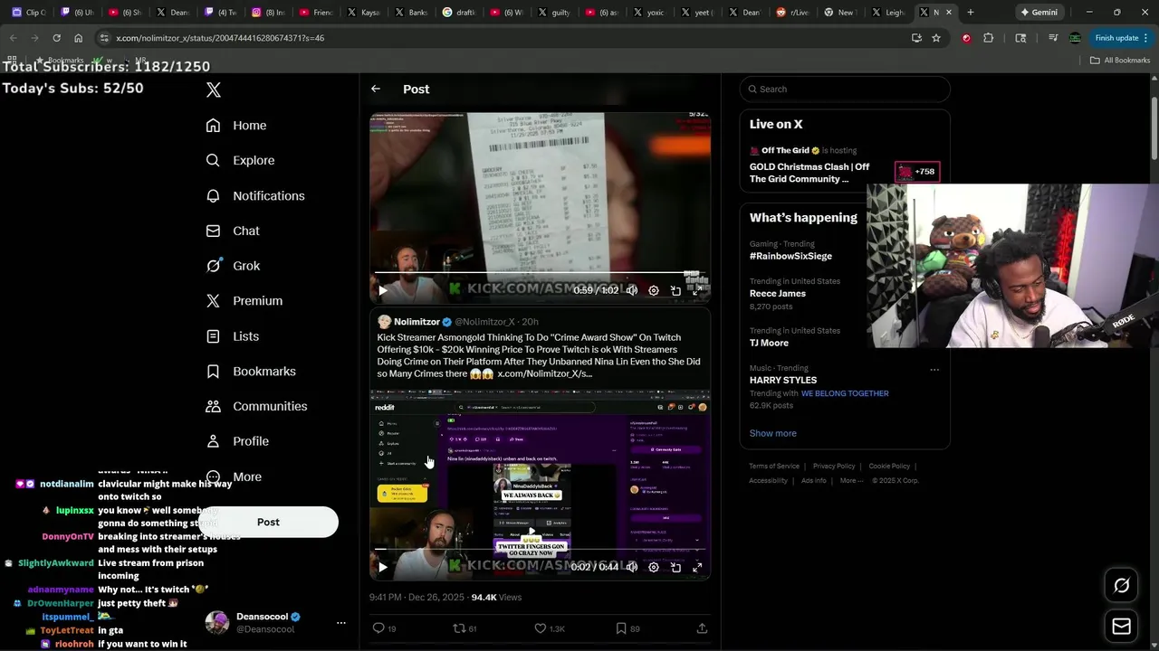Open Communities in the sidebar
1159x651 pixels.
click(256, 406)
